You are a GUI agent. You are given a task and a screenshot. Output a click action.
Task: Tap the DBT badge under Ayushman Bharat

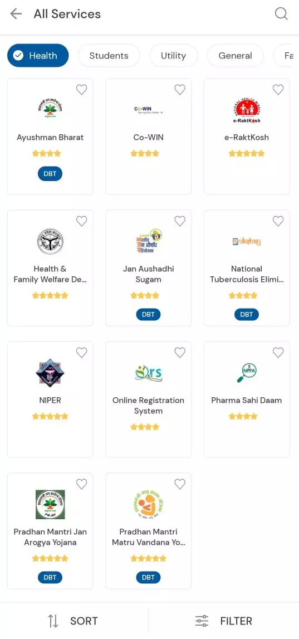50,174
